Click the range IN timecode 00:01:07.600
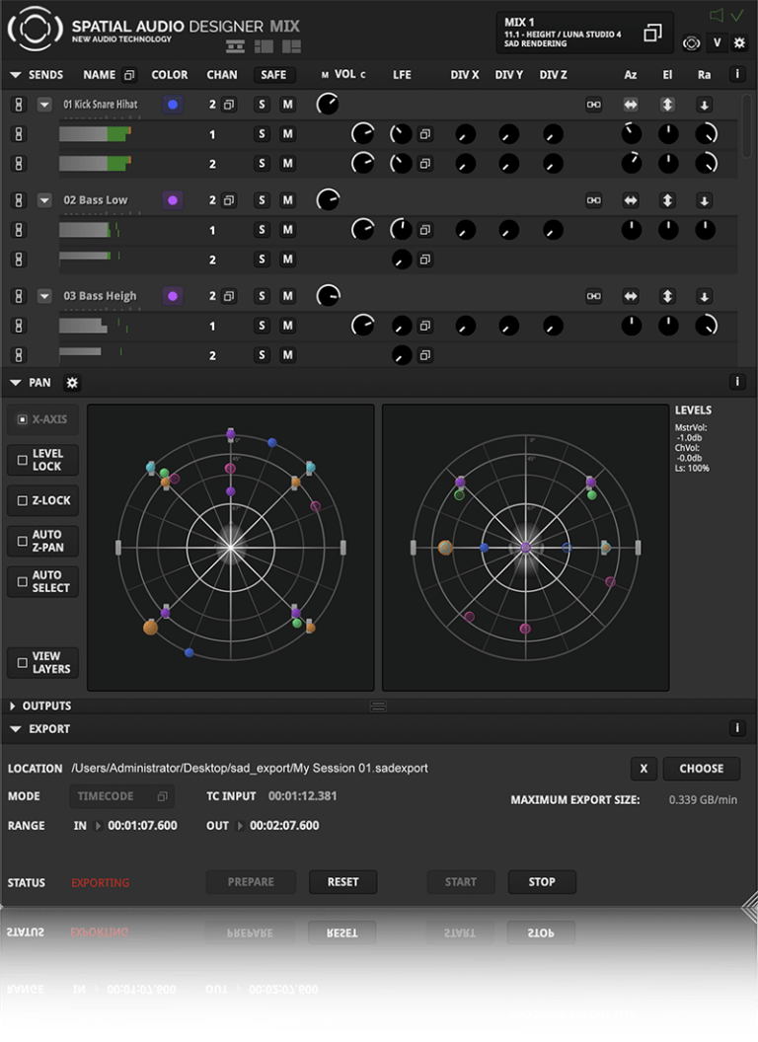The image size is (758, 1042). [143, 825]
